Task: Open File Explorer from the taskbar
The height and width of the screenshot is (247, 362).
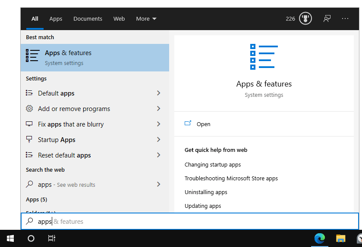Action: point(340,238)
